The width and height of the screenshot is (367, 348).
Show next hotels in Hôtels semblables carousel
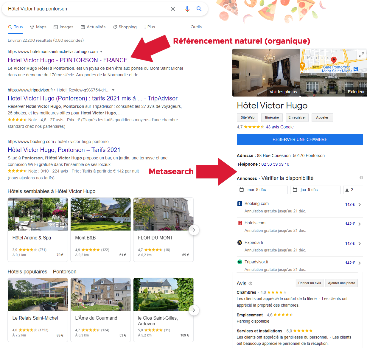click(x=194, y=230)
